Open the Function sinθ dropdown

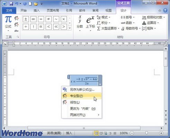128,23
